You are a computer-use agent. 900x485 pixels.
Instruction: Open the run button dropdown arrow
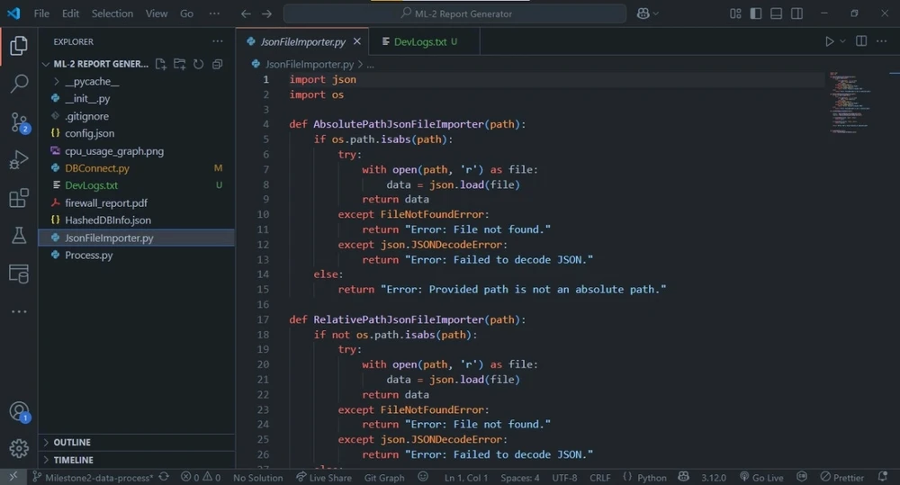[842, 41]
